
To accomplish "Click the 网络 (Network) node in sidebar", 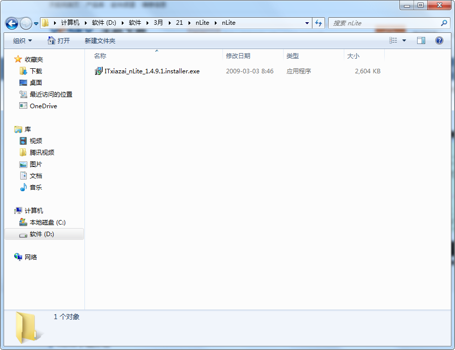I will pyautogui.click(x=31, y=257).
